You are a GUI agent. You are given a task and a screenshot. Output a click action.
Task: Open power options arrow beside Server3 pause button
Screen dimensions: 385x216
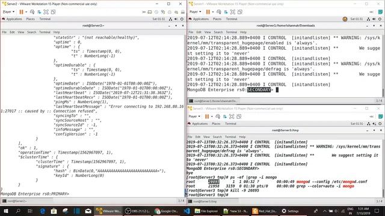(x=212, y=116)
